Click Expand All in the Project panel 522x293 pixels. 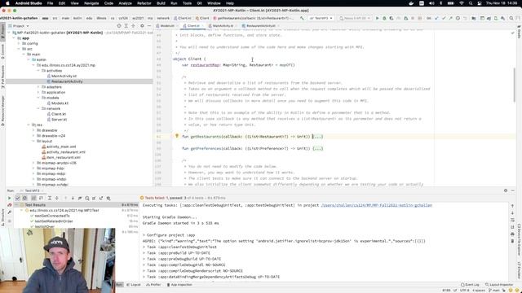126,25
